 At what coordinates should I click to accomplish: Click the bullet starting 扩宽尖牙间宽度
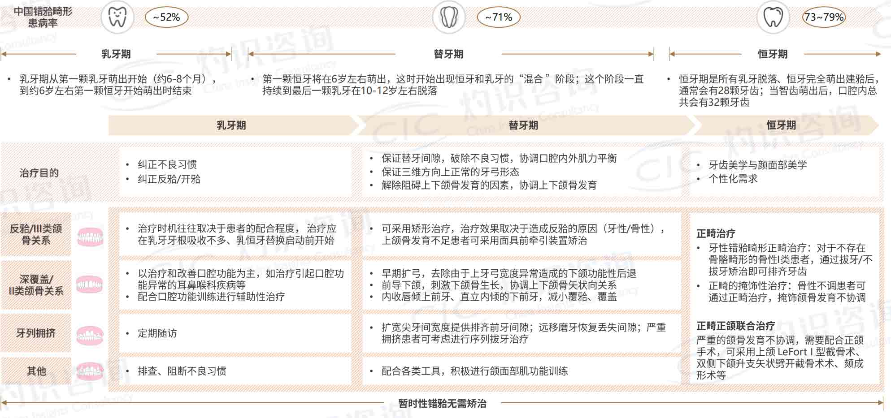[x=524, y=333]
